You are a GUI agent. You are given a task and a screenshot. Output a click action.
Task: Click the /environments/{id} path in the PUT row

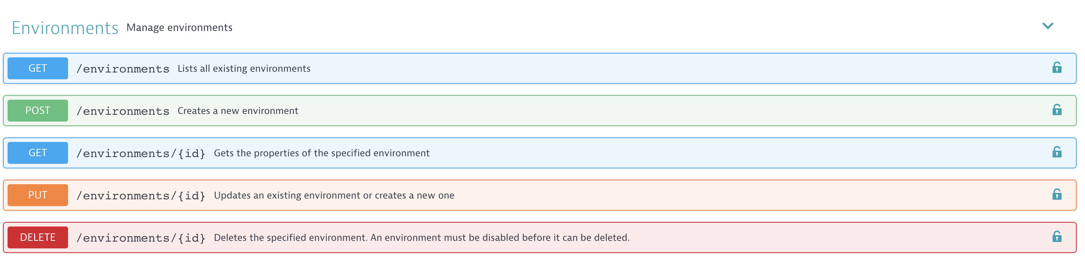click(x=141, y=196)
